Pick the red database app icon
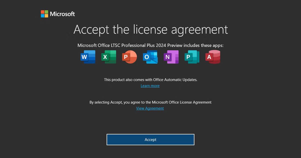301x158 pixels. tap(213, 57)
